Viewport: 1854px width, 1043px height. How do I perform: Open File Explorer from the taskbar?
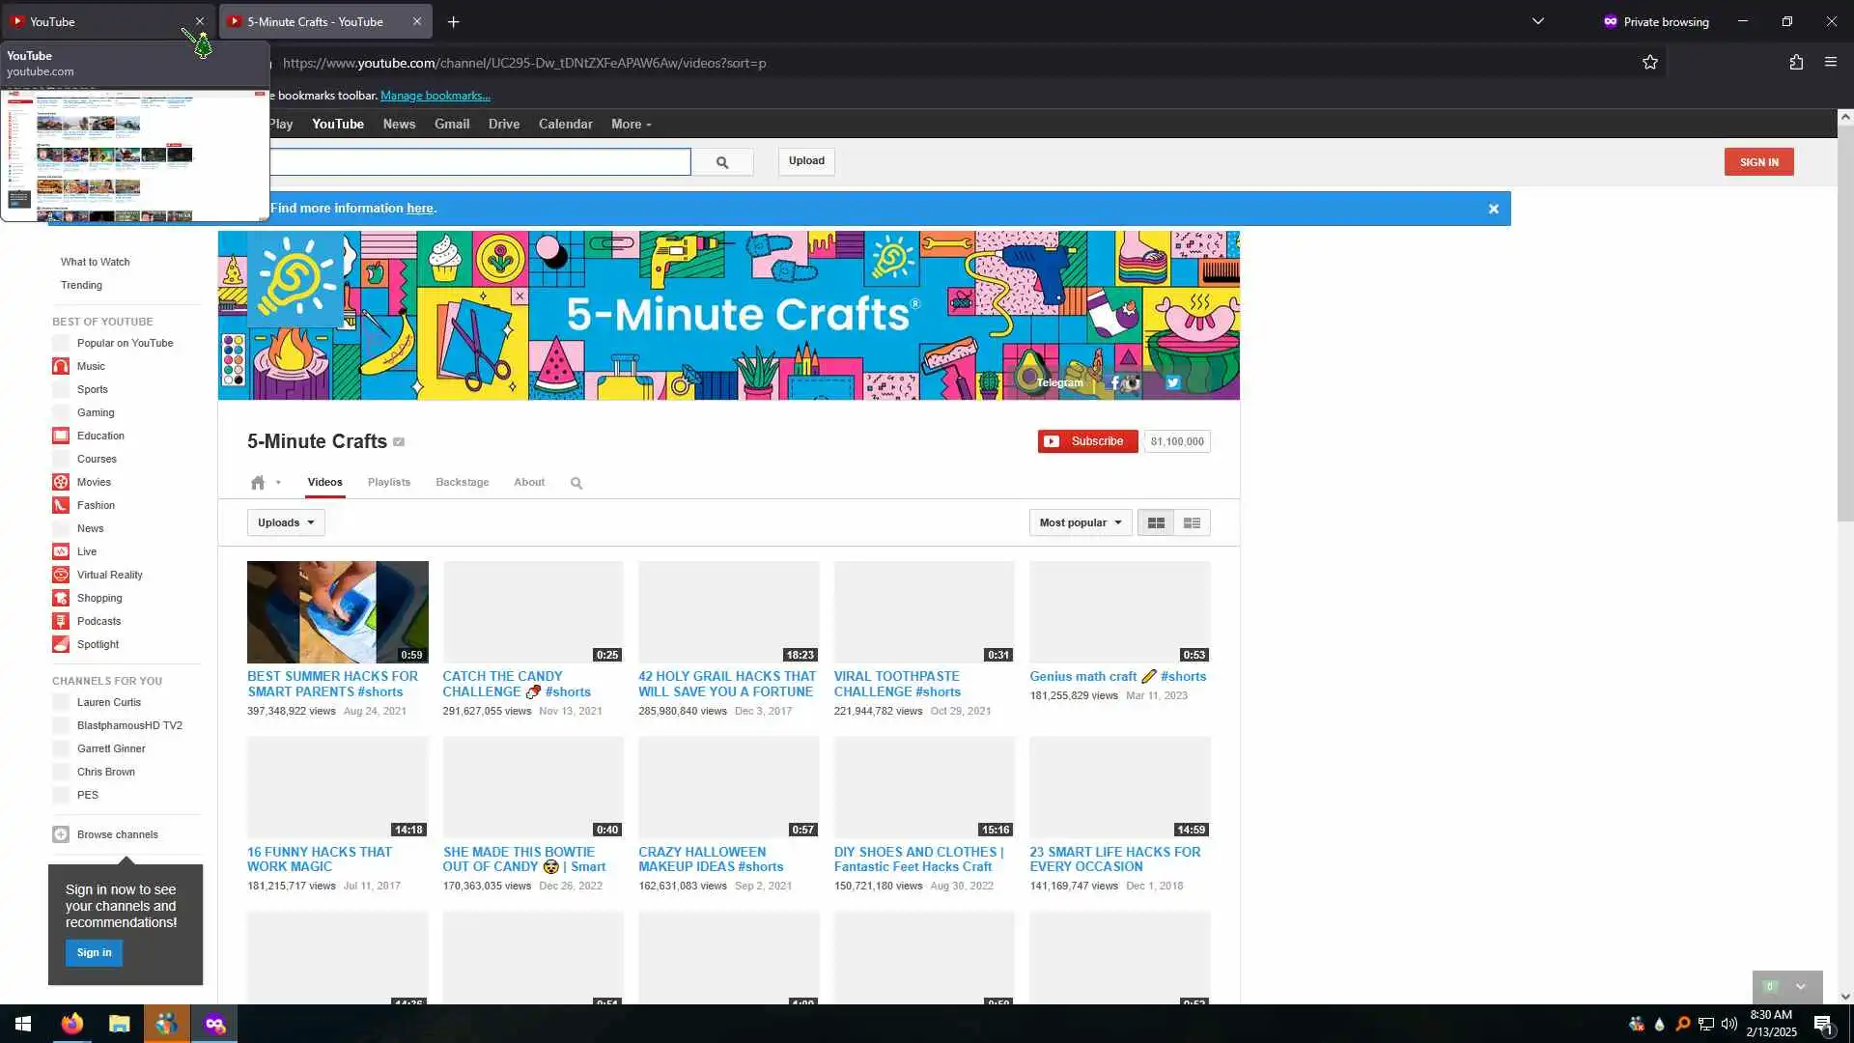pyautogui.click(x=119, y=1024)
